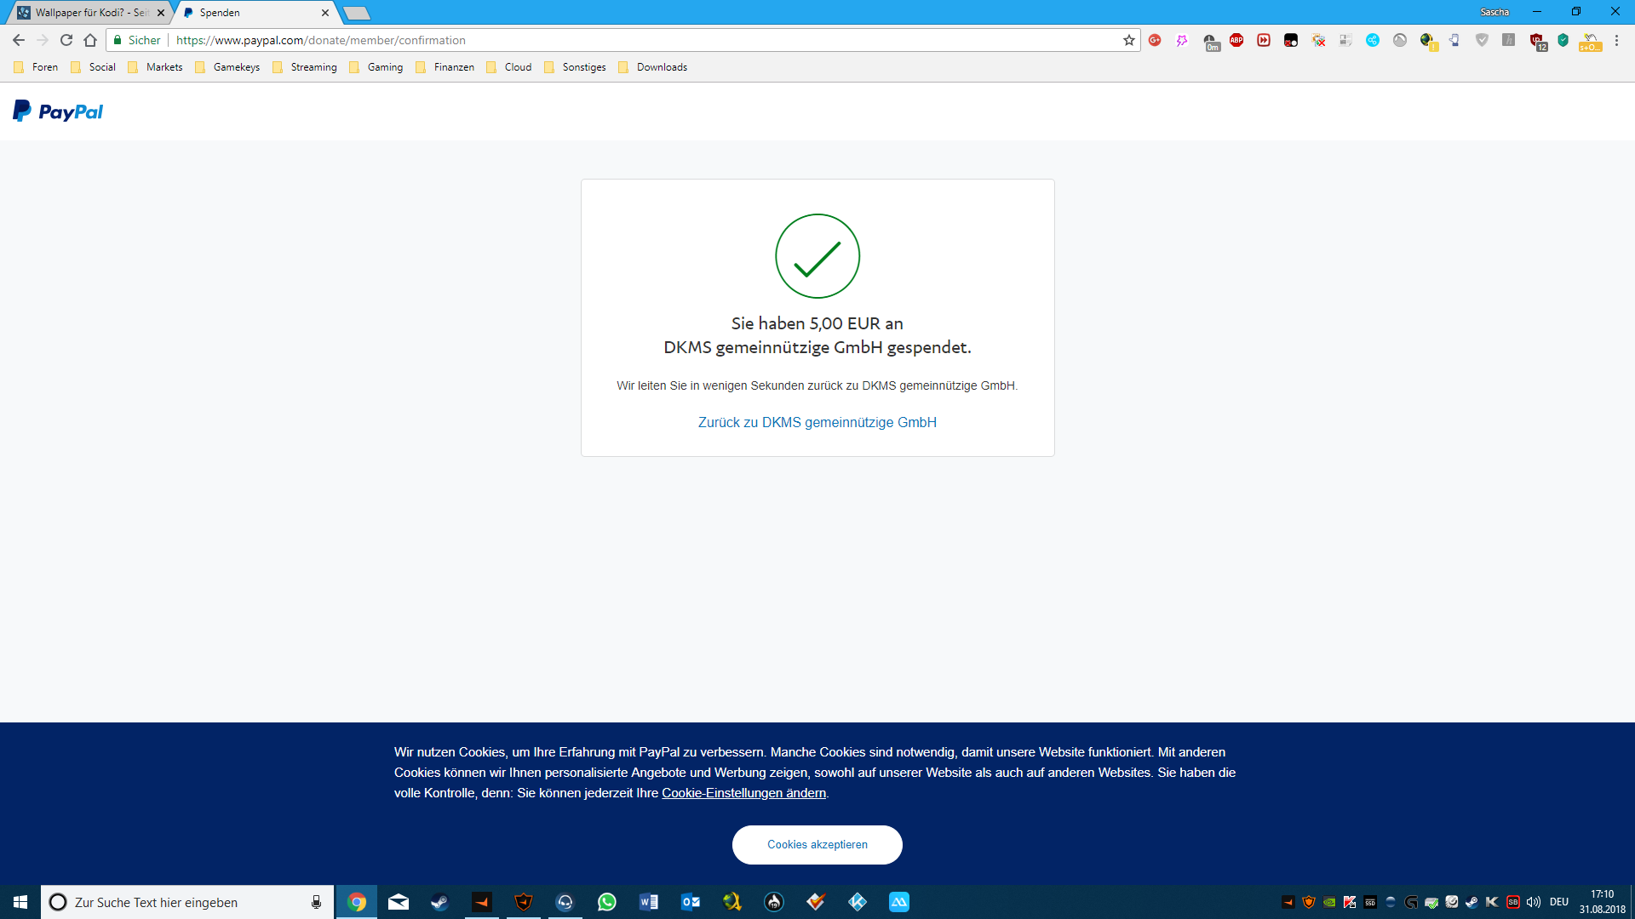The image size is (1635, 919).
Task: Open the 'Downloads' bookmarks folder
Action: point(652,67)
